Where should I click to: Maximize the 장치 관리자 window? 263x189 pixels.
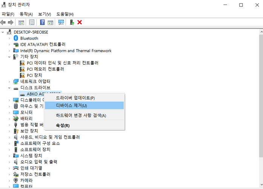(x=241, y=5)
